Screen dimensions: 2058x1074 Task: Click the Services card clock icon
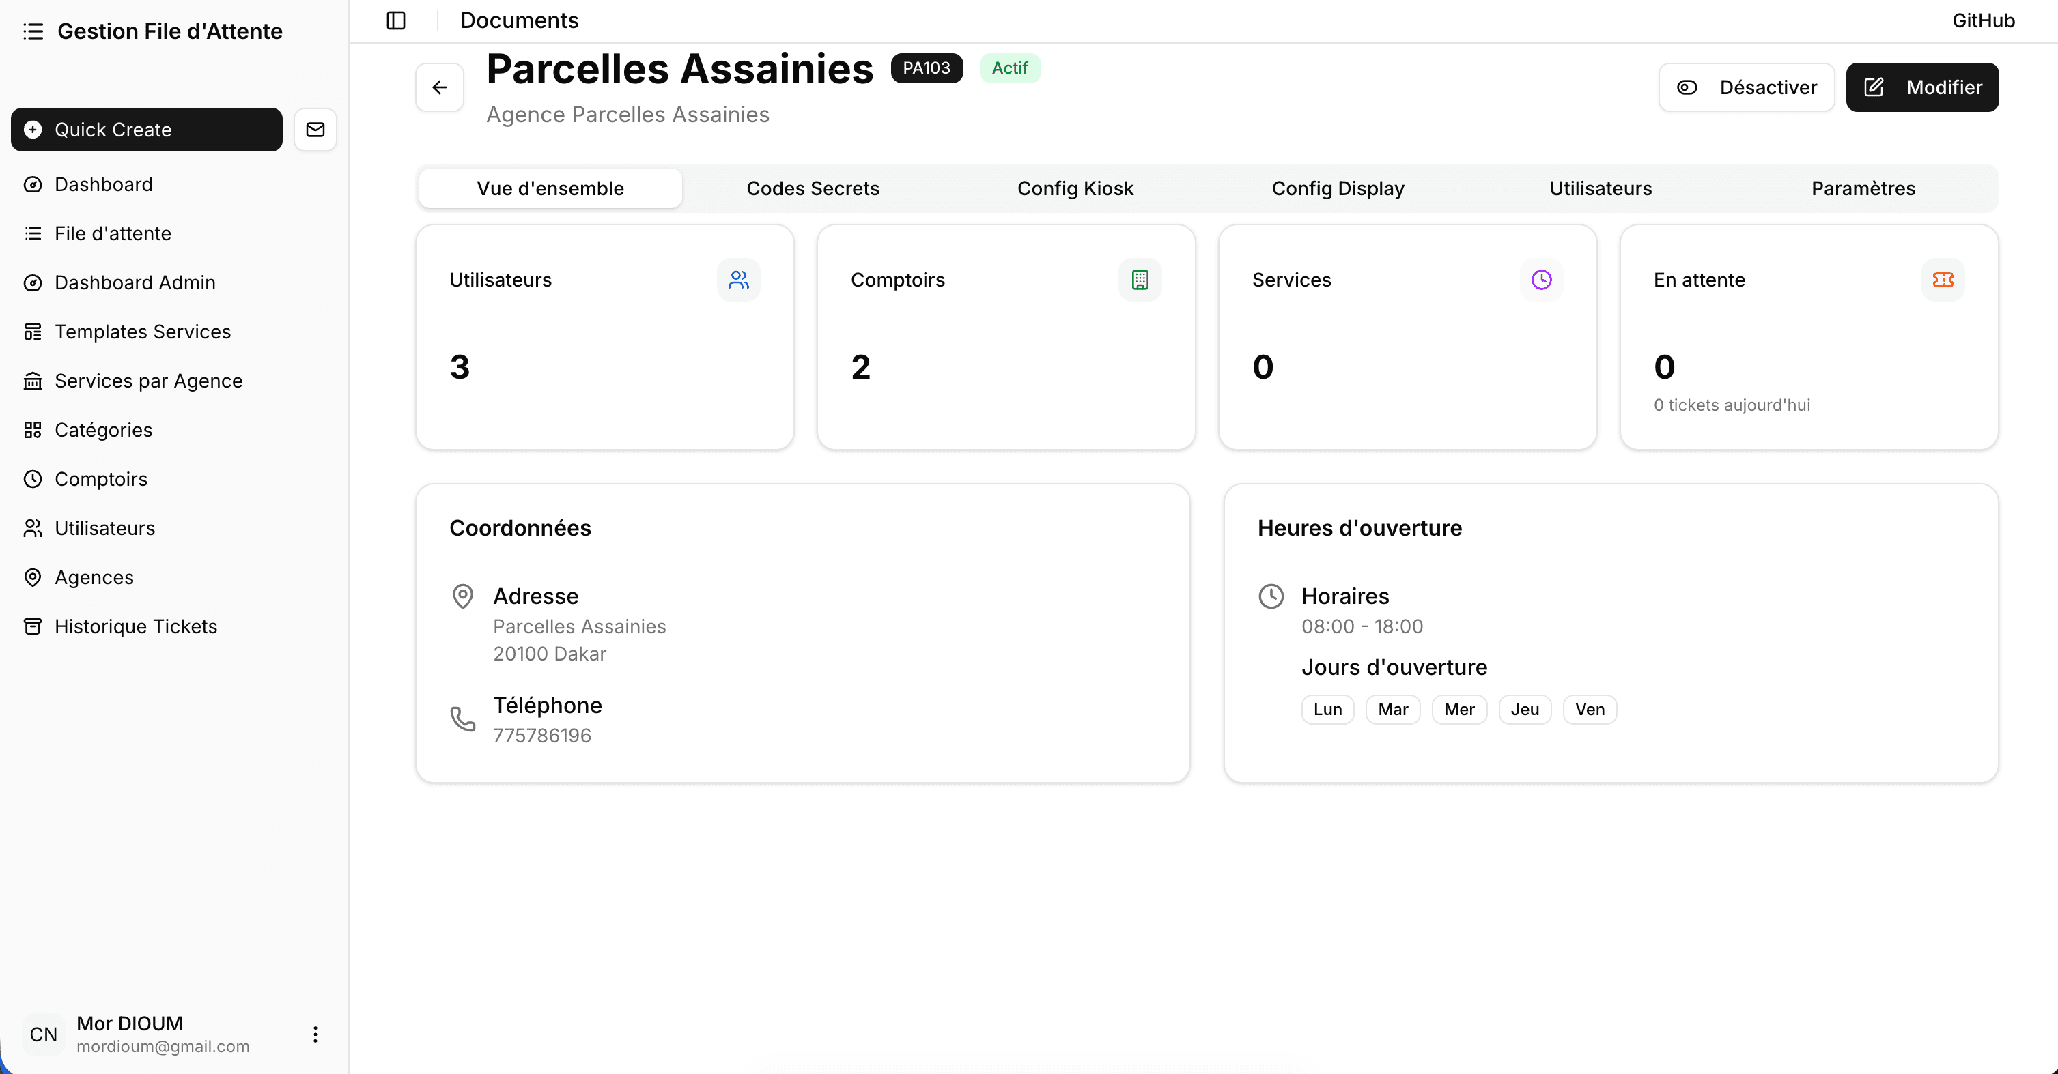point(1541,280)
